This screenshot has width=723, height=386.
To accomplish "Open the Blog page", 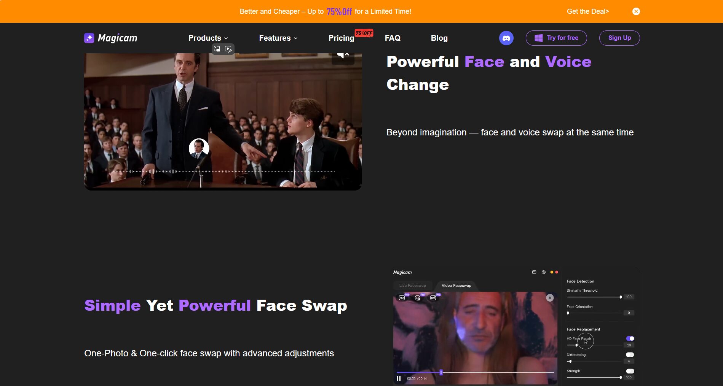I will [x=439, y=38].
